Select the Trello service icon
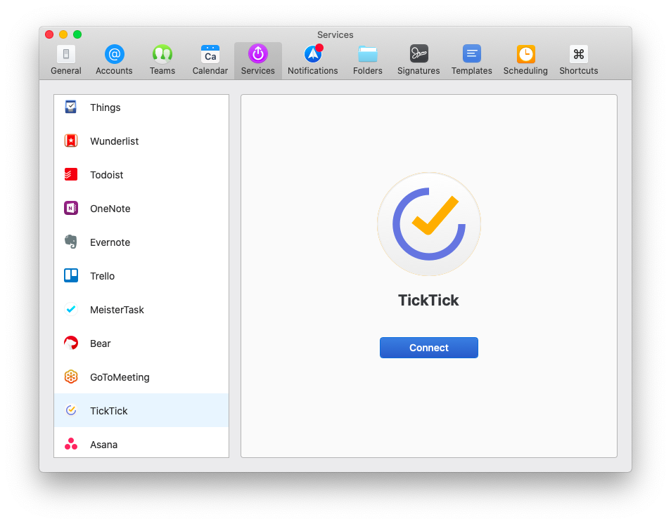671x524 pixels. click(70, 275)
